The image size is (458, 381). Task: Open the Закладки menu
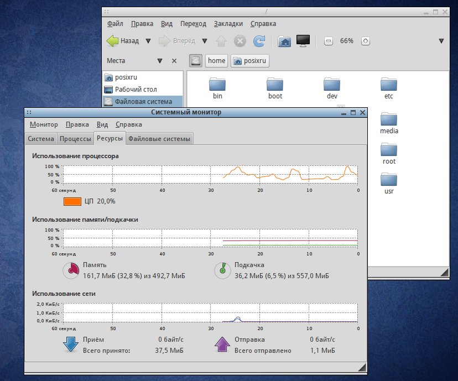[x=228, y=24]
